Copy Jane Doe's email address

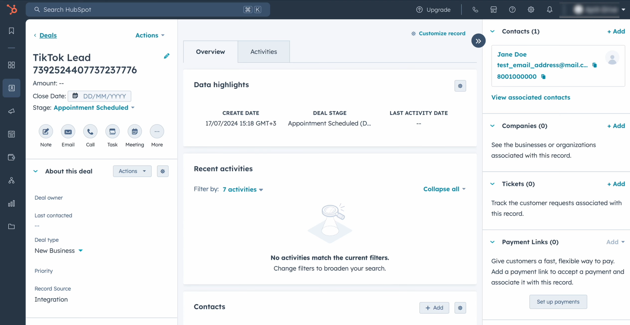[x=595, y=65]
